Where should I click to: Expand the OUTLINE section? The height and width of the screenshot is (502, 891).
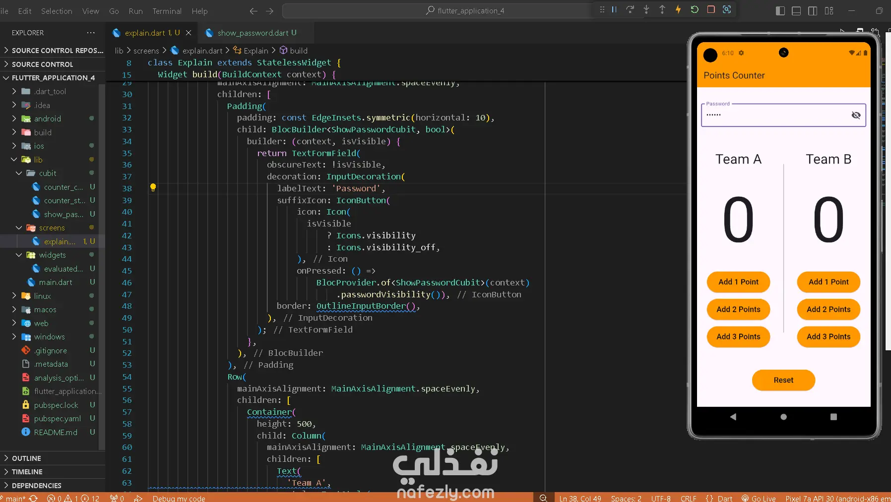coord(53,458)
